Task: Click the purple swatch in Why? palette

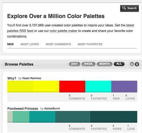Action: point(124,86)
